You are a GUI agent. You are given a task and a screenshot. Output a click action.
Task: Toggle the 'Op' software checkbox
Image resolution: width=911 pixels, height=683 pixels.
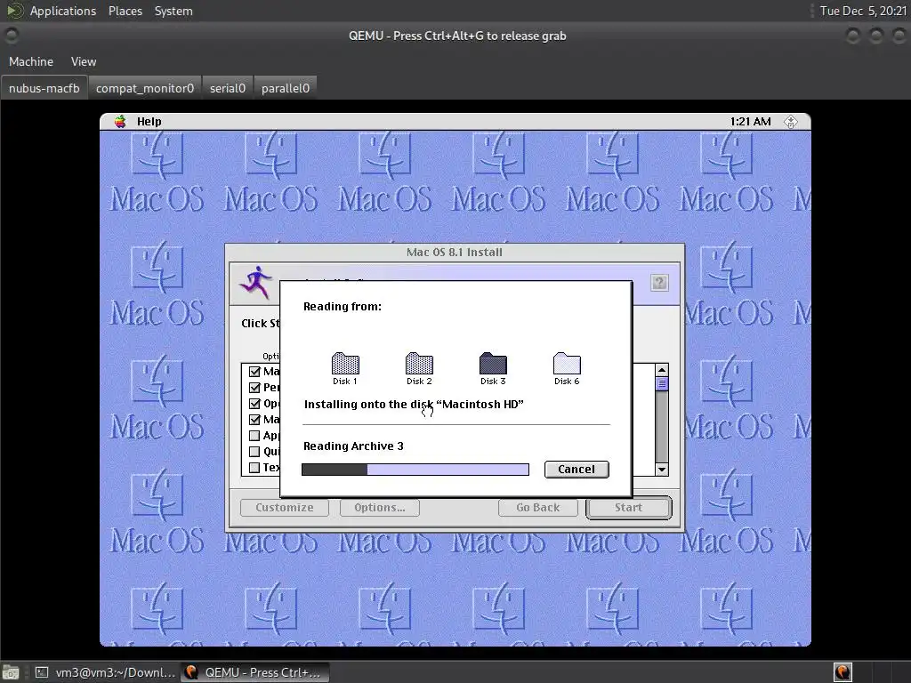coord(254,404)
